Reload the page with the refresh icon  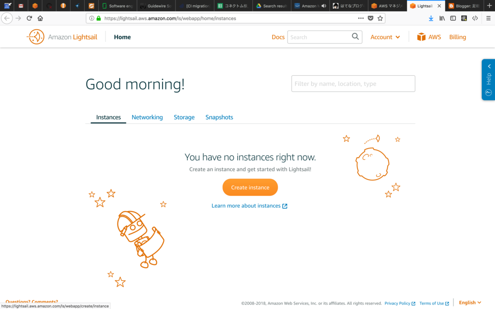pyautogui.click(x=29, y=18)
